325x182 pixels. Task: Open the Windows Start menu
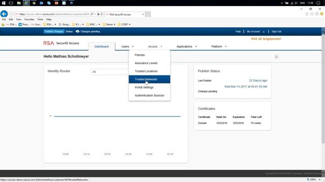(x=4, y=3)
